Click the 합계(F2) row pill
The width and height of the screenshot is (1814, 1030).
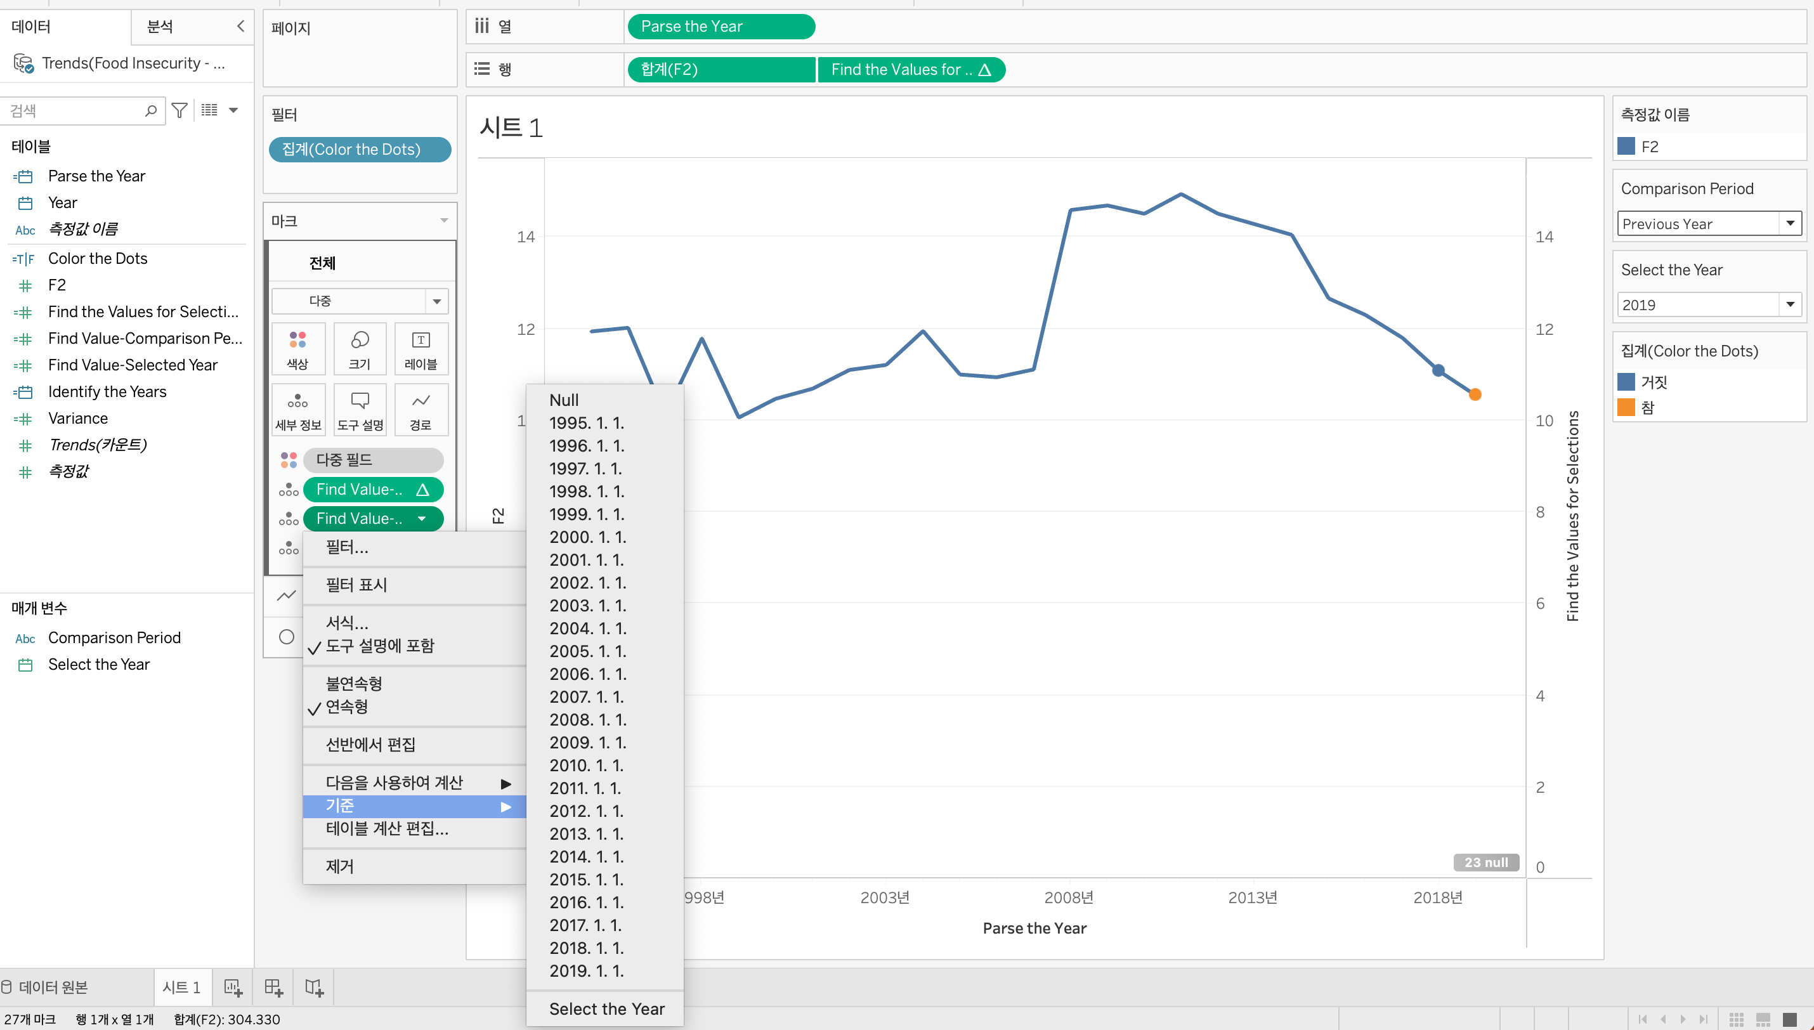point(721,69)
